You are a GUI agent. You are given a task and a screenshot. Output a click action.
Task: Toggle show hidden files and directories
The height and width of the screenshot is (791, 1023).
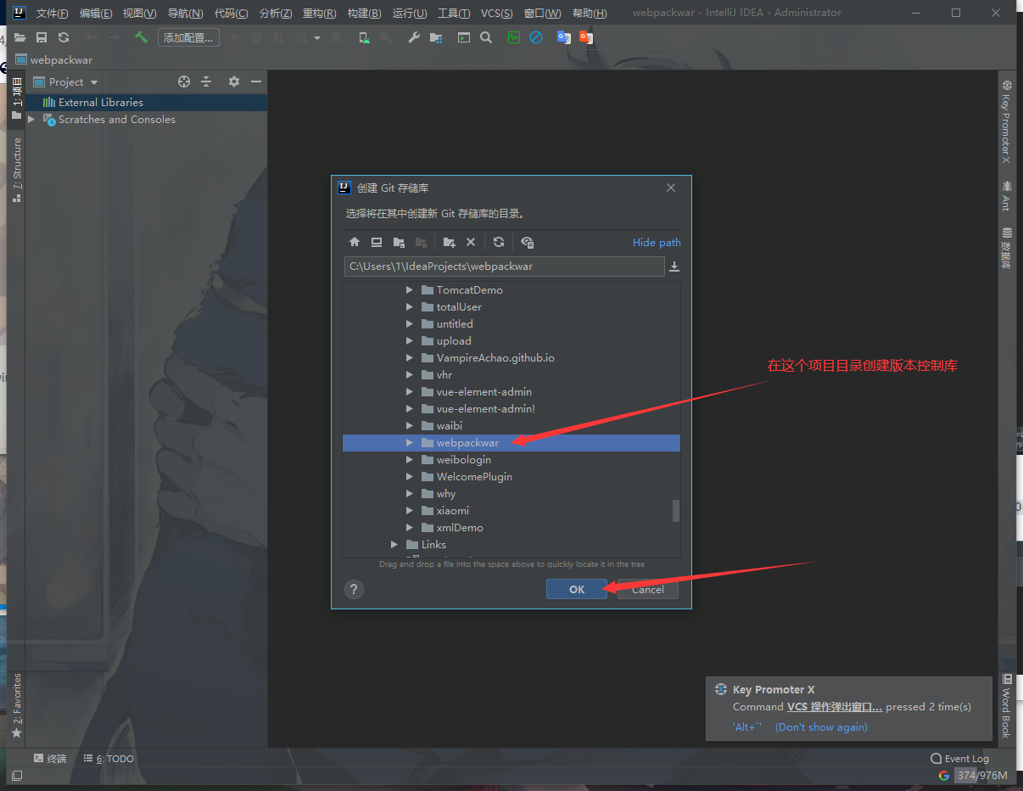(527, 243)
